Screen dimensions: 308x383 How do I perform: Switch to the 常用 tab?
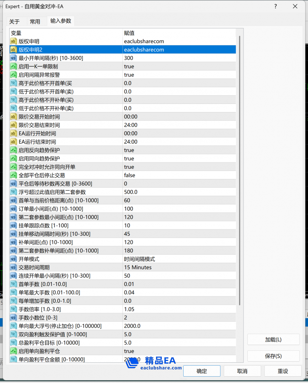[35, 22]
